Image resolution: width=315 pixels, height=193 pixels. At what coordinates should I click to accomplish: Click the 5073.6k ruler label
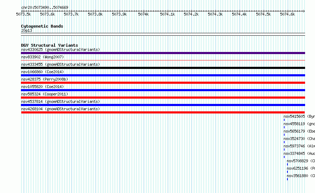click(47, 14)
